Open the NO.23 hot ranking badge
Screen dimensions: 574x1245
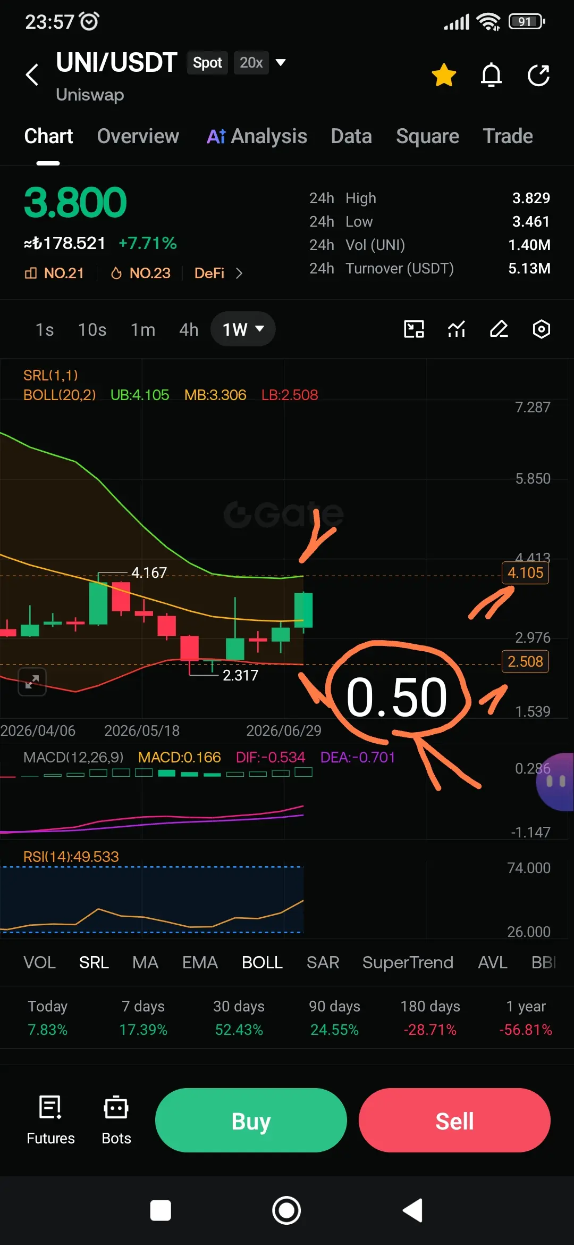[140, 273]
